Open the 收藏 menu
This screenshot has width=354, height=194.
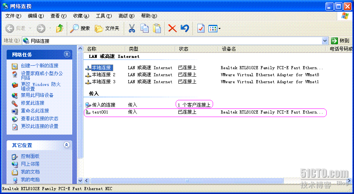pos(81,16)
